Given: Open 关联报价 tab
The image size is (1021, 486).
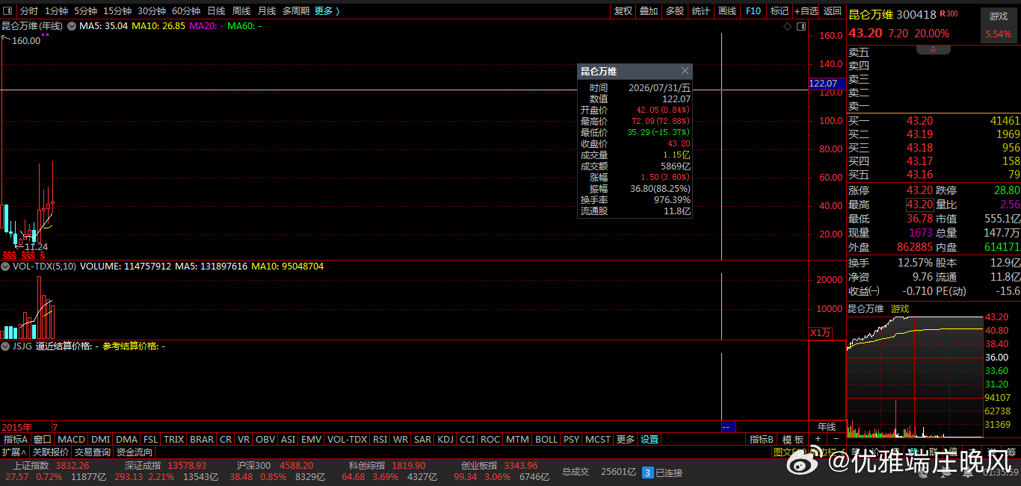Looking at the screenshot, I should 50,452.
